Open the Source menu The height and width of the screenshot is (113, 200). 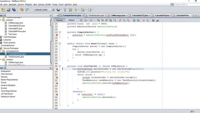coord(21,5)
